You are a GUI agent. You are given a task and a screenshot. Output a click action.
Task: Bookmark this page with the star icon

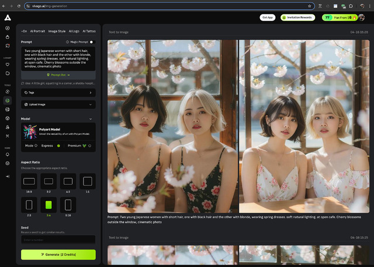(x=310, y=5)
